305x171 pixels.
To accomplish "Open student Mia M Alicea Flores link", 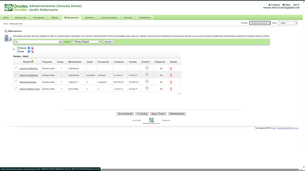I will coord(28,82).
